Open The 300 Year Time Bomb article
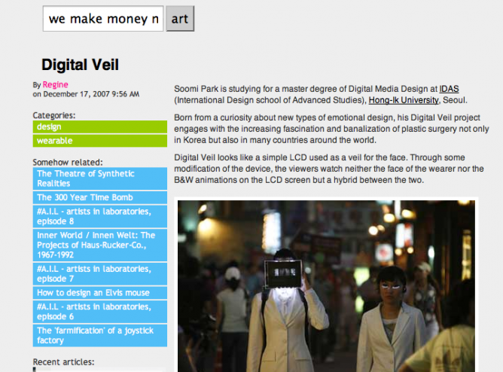Image resolution: width=503 pixels, height=372 pixels. click(x=99, y=197)
